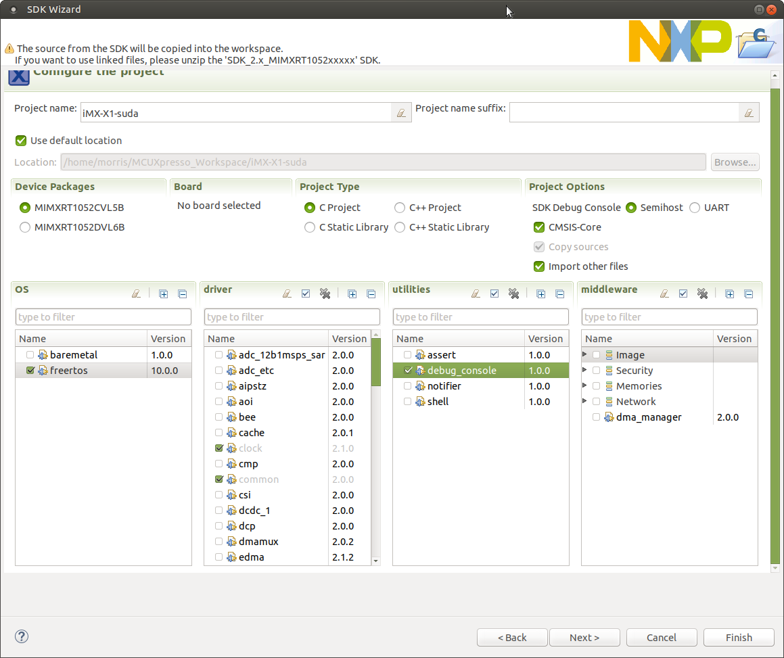Check the shell utility checkbox
Screen dimensions: 784x658
[x=407, y=402]
